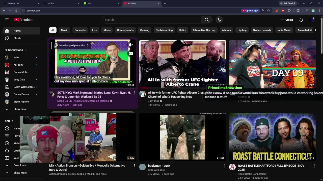Open options menu for Action Bronson mix
Viewport: 323px width, 181px height.
pyautogui.click(x=134, y=166)
